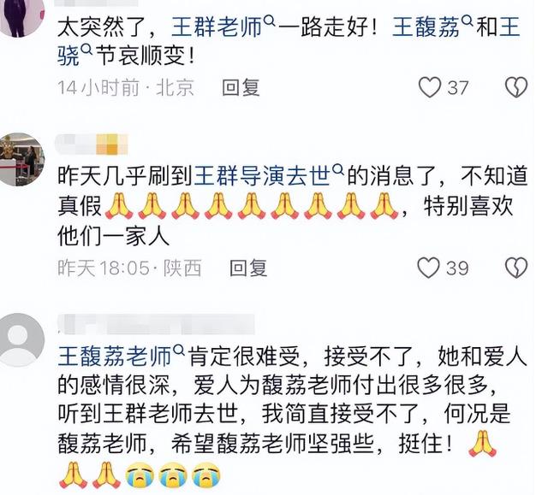Open second commenter's avatar photo

(21, 159)
